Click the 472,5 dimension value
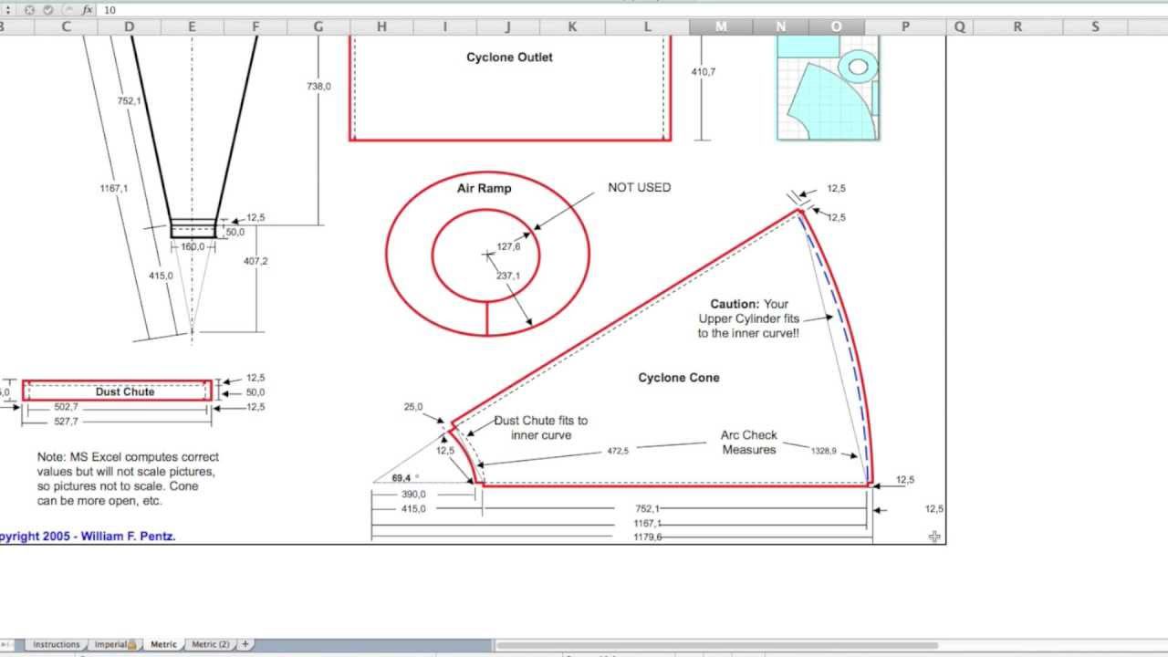This screenshot has width=1168, height=657. (x=618, y=451)
